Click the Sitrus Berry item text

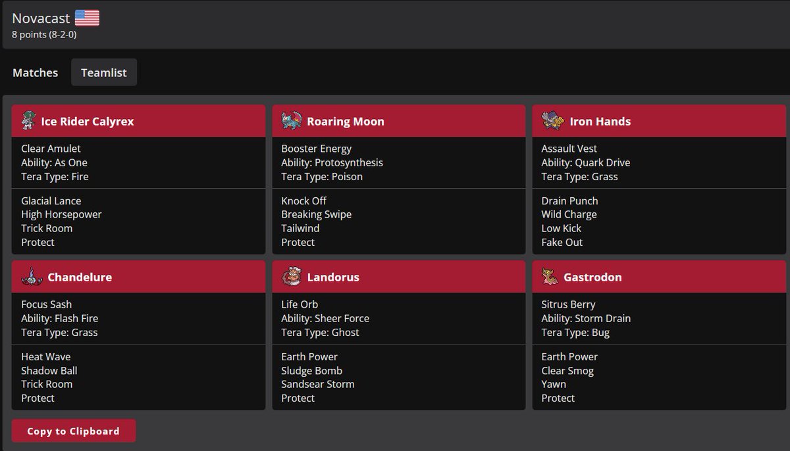click(568, 304)
